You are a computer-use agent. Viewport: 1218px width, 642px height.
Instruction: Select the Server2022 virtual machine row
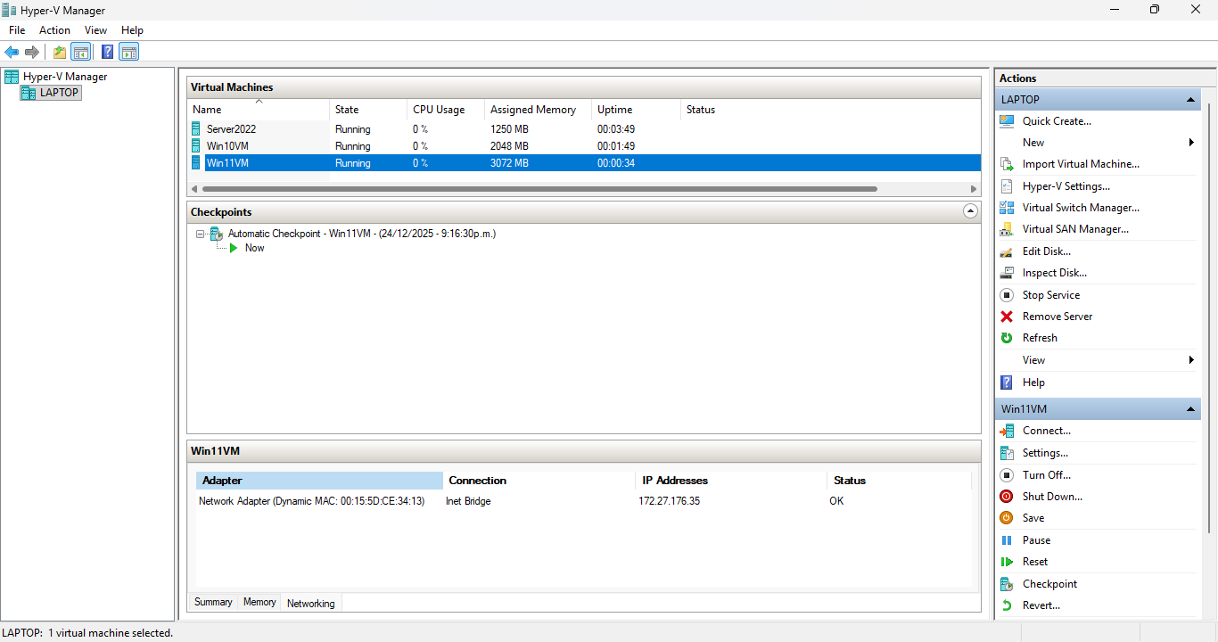coord(231,129)
